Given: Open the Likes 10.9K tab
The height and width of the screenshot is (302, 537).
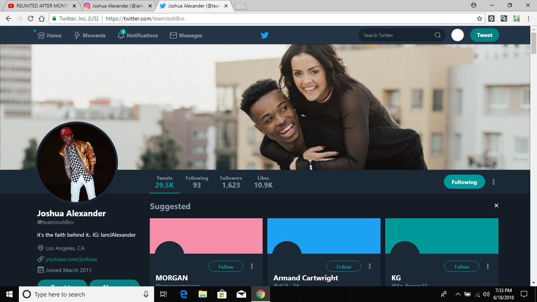Looking at the screenshot, I should (263, 182).
